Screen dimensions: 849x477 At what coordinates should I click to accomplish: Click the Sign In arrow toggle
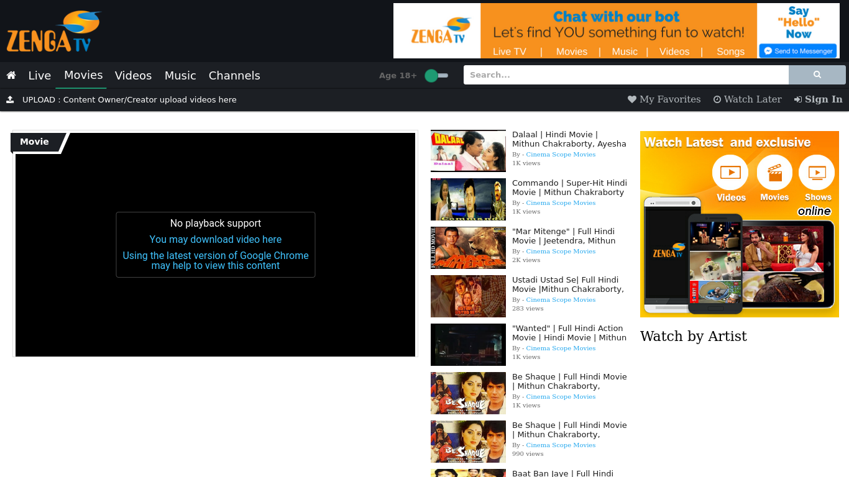coord(798,99)
